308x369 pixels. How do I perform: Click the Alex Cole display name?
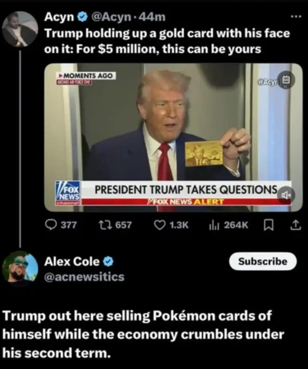72,261
